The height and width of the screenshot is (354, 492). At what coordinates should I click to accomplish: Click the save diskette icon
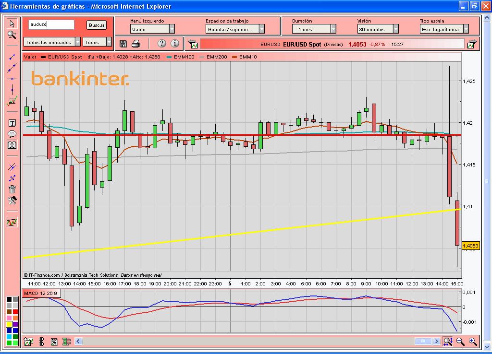[x=123, y=44]
